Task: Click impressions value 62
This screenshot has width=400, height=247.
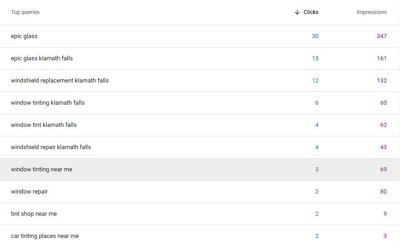Action: pos(384,125)
